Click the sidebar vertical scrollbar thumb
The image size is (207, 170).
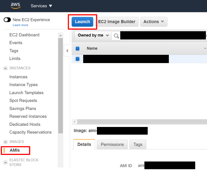pyautogui.click(x=61, y=86)
